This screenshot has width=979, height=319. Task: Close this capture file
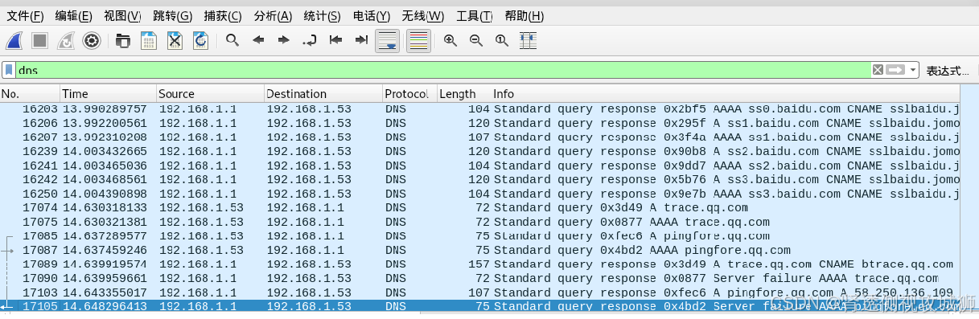175,40
